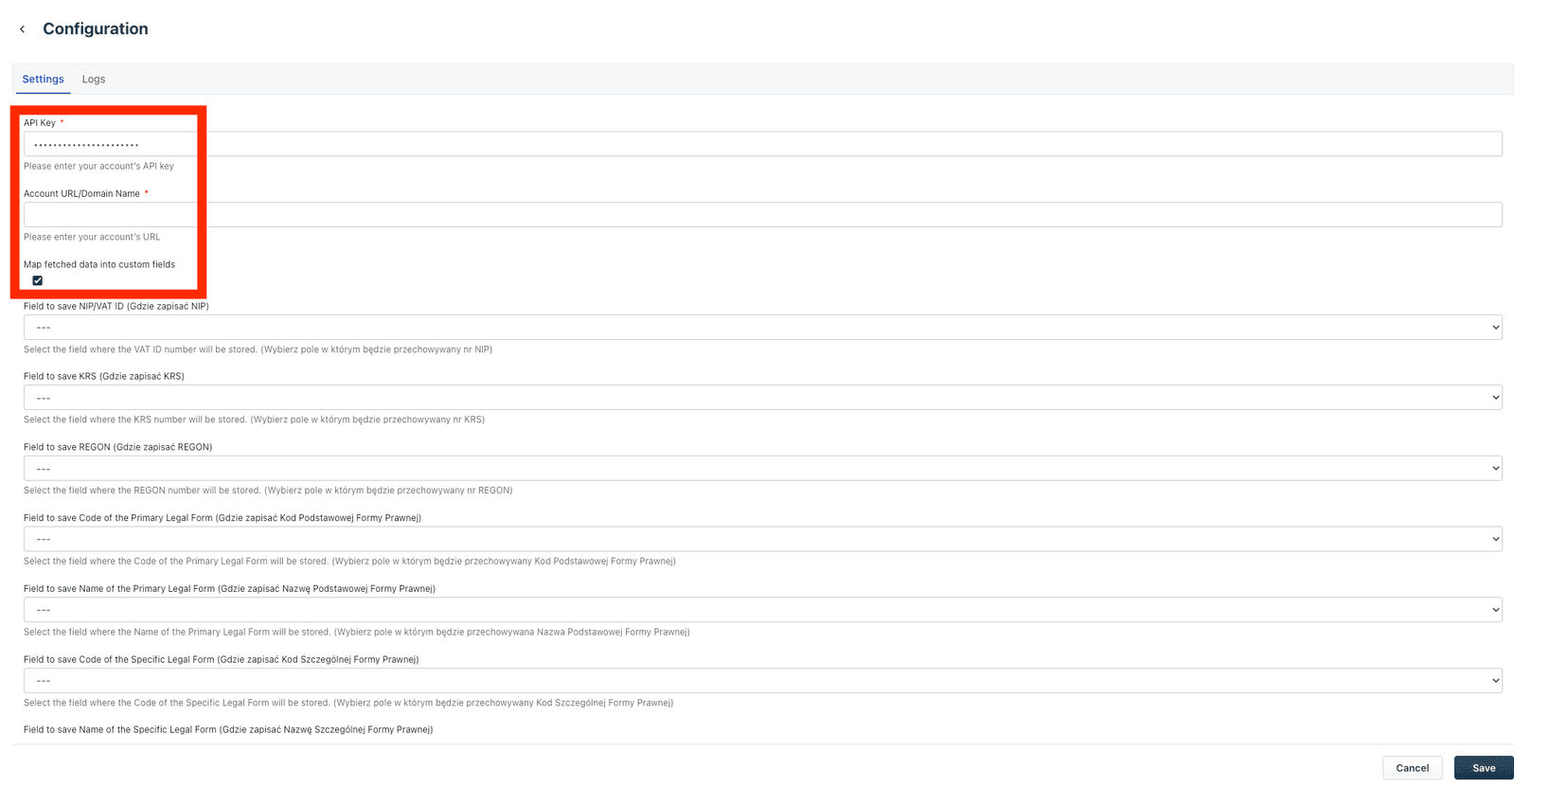Click the Account URL/Domain Name field
1566x805 pixels.
click(762, 215)
